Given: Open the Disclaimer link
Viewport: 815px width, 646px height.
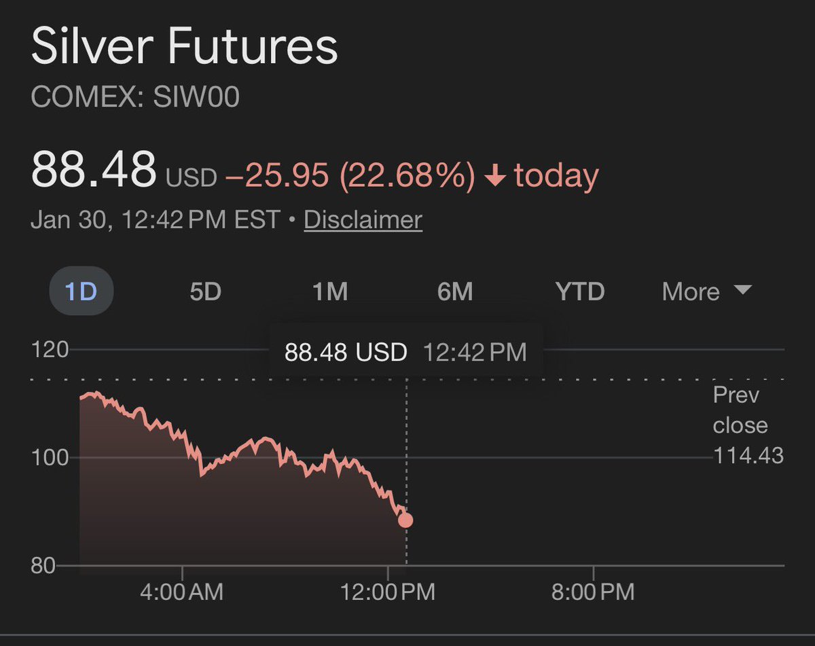Looking at the screenshot, I should point(363,220).
